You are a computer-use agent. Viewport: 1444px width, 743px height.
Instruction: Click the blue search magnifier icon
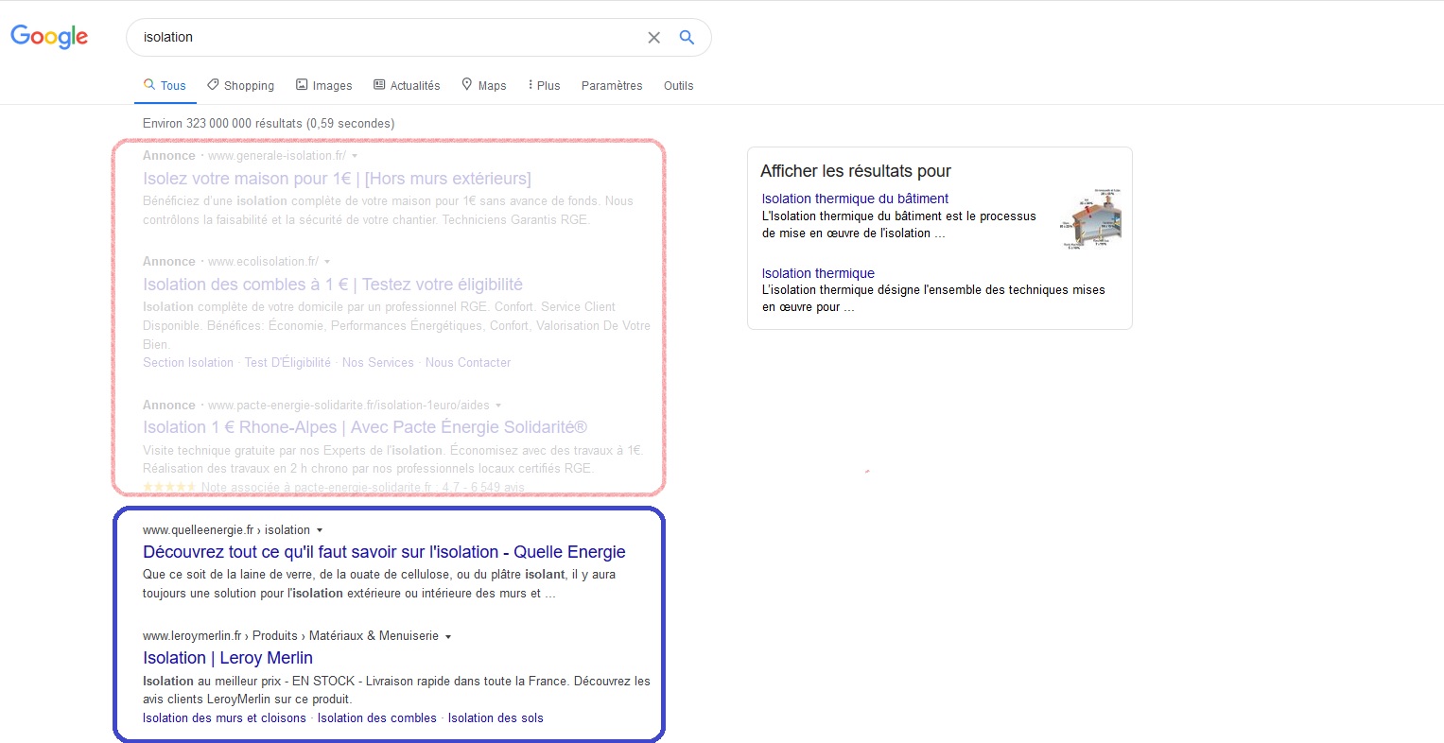click(687, 38)
